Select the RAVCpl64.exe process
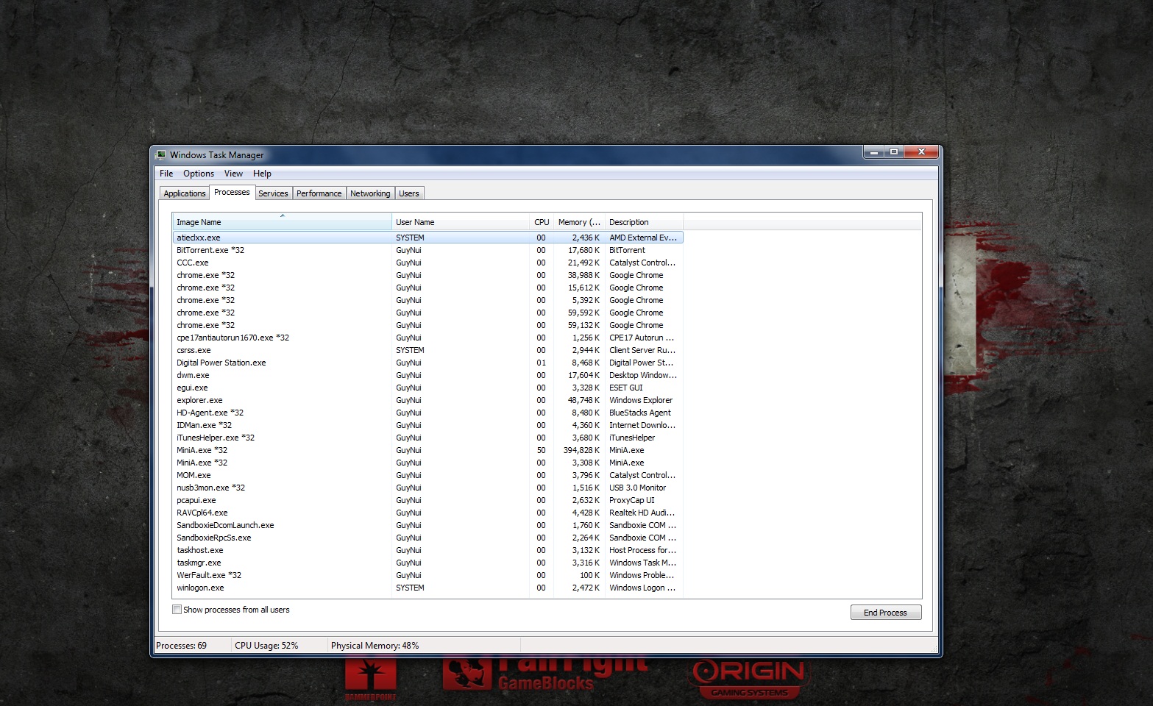 pyautogui.click(x=428, y=513)
